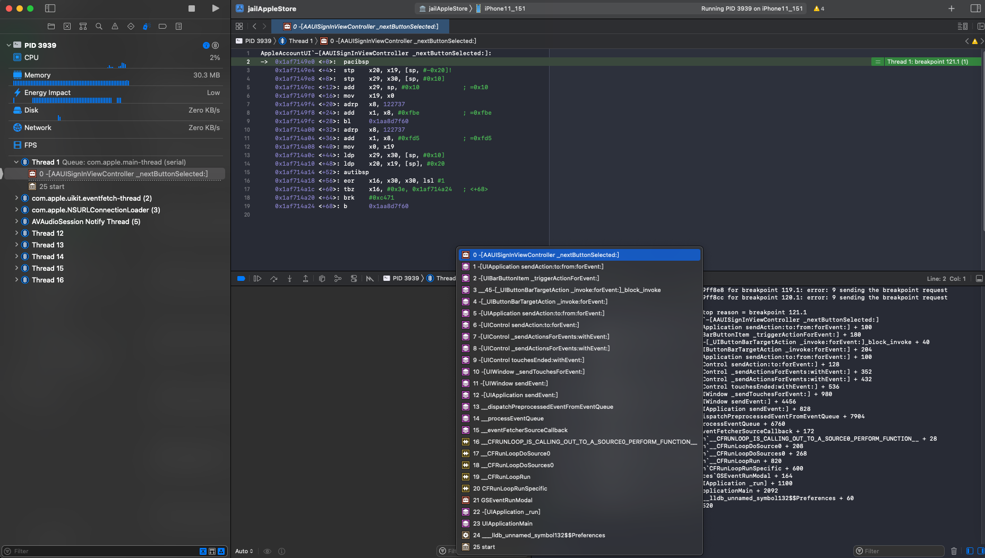
Task: Choose frame 2 -[UIBarButtonItem _triggerActionForEvent:]
Action: click(x=579, y=278)
